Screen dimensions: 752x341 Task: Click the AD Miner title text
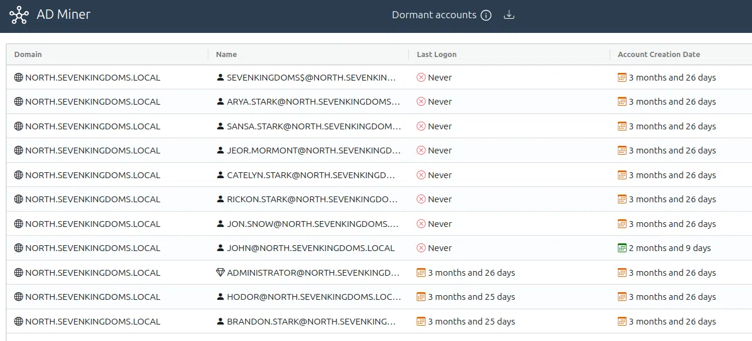tap(64, 15)
